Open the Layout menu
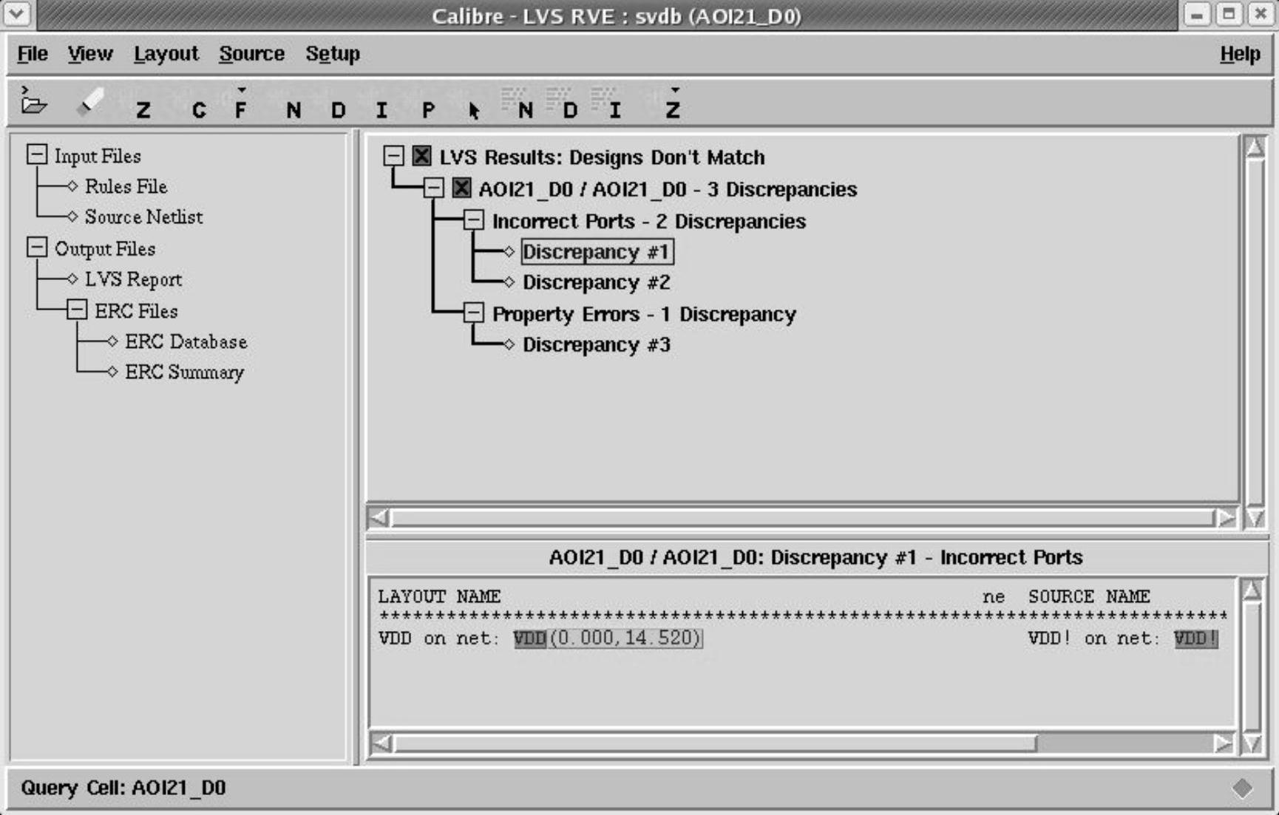Viewport: 1279px width, 815px height. pos(166,54)
